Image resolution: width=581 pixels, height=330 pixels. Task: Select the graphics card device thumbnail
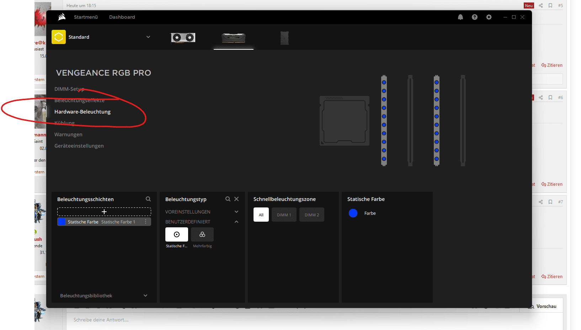click(183, 38)
